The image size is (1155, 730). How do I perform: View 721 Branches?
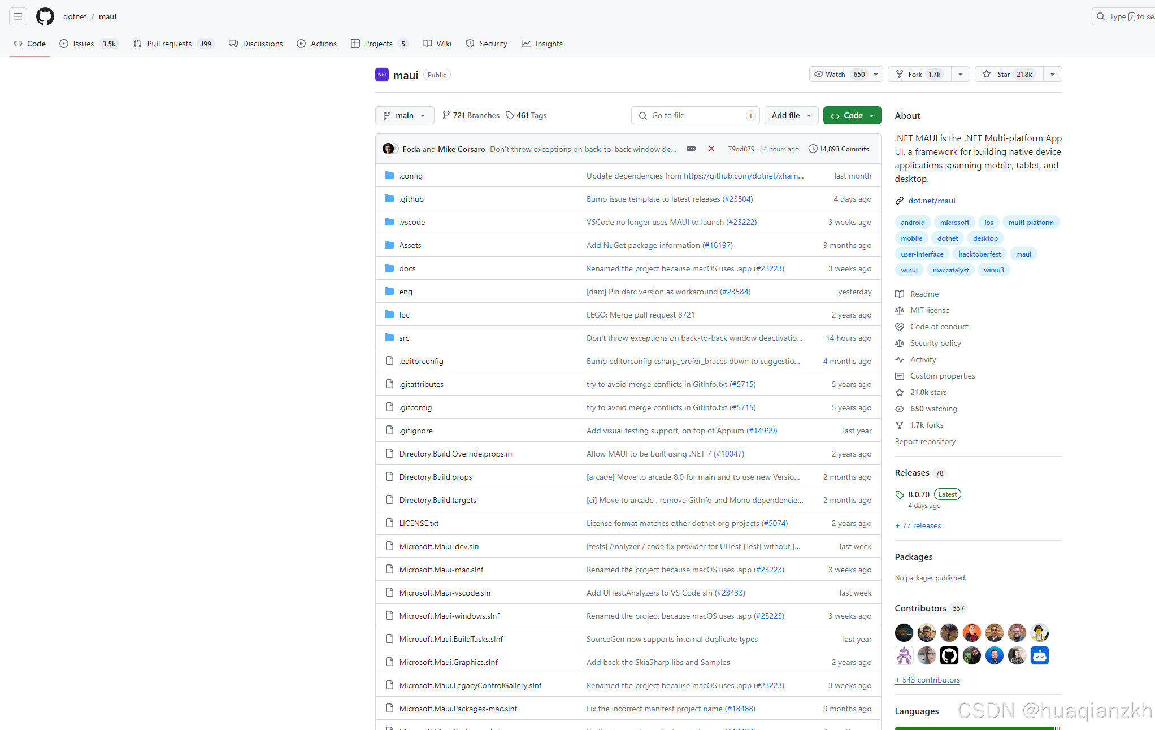coord(471,115)
